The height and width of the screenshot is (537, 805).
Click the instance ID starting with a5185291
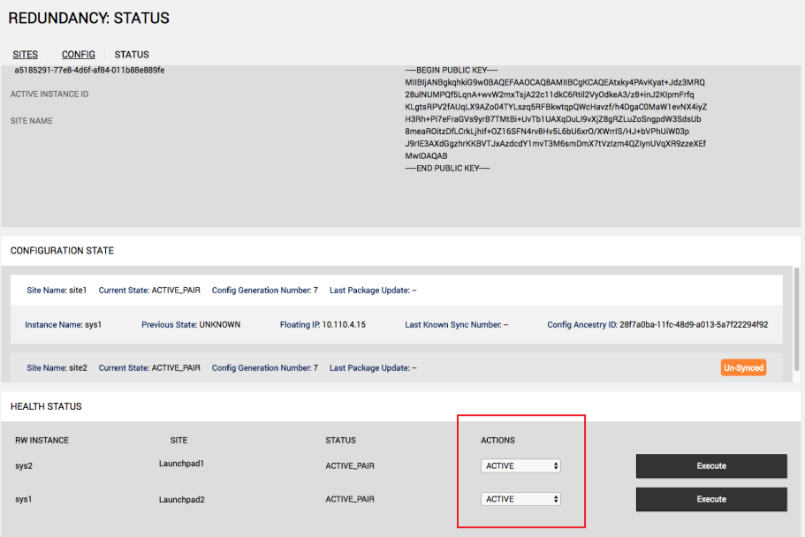pos(89,70)
